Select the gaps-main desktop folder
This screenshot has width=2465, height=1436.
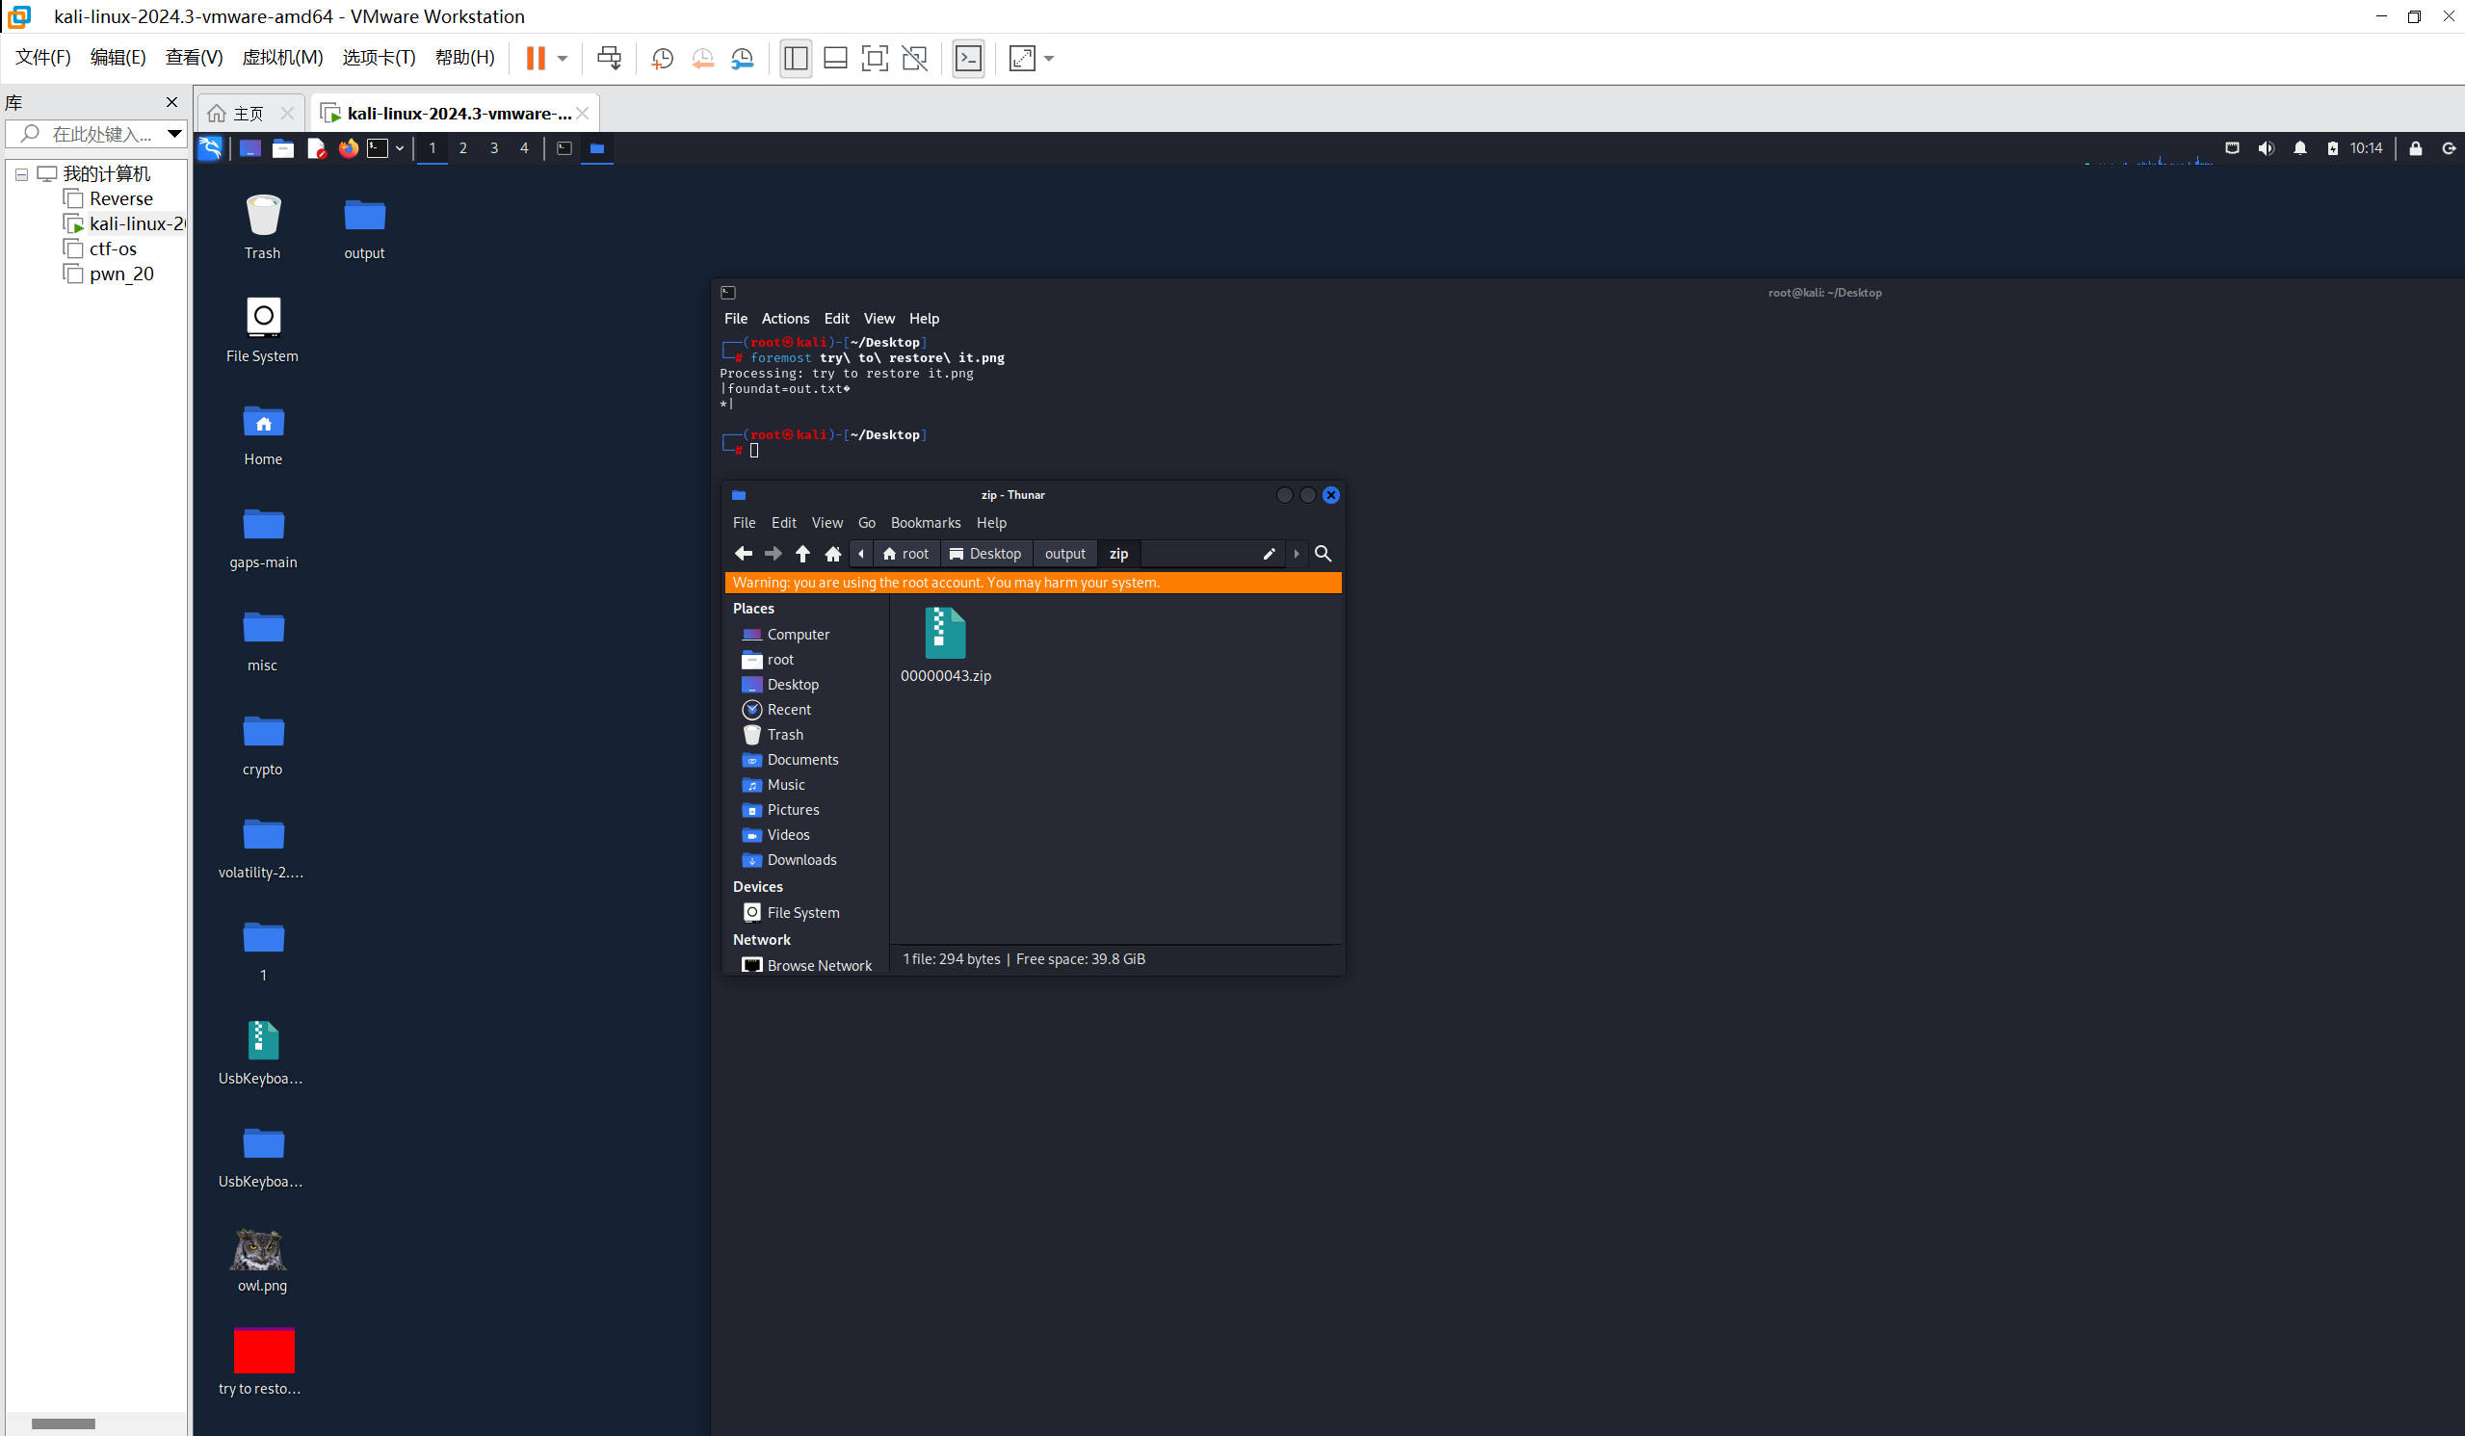click(x=263, y=538)
